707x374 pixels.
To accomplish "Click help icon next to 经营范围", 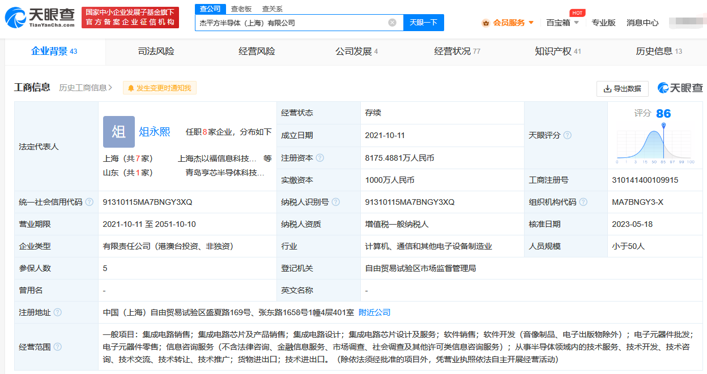I will 57,347.
